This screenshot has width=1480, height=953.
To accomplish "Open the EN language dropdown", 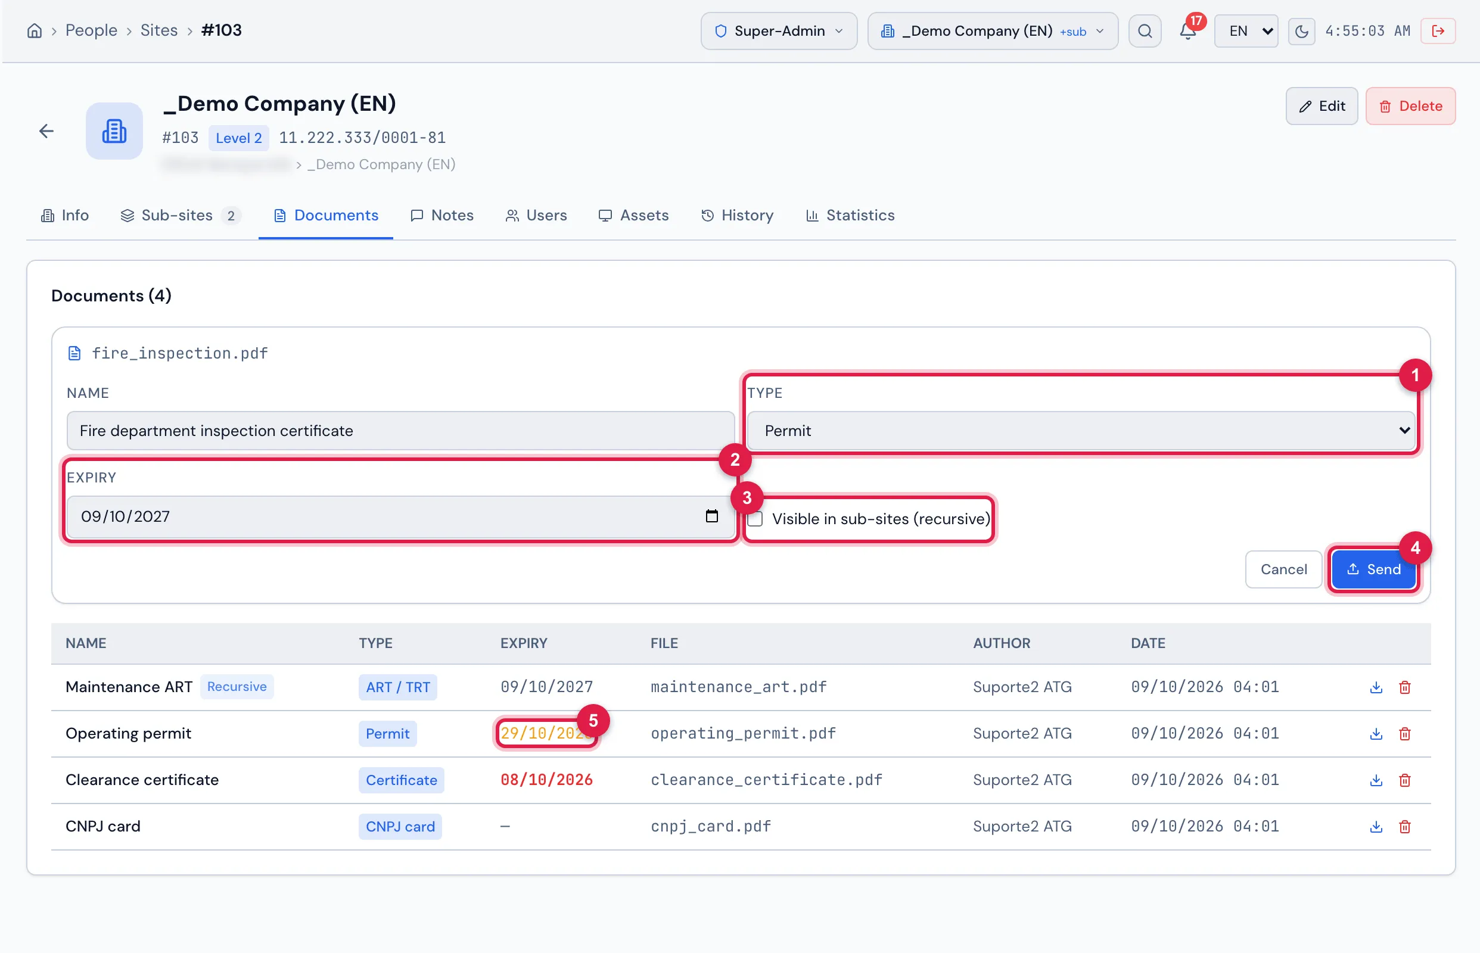I will 1245,31.
